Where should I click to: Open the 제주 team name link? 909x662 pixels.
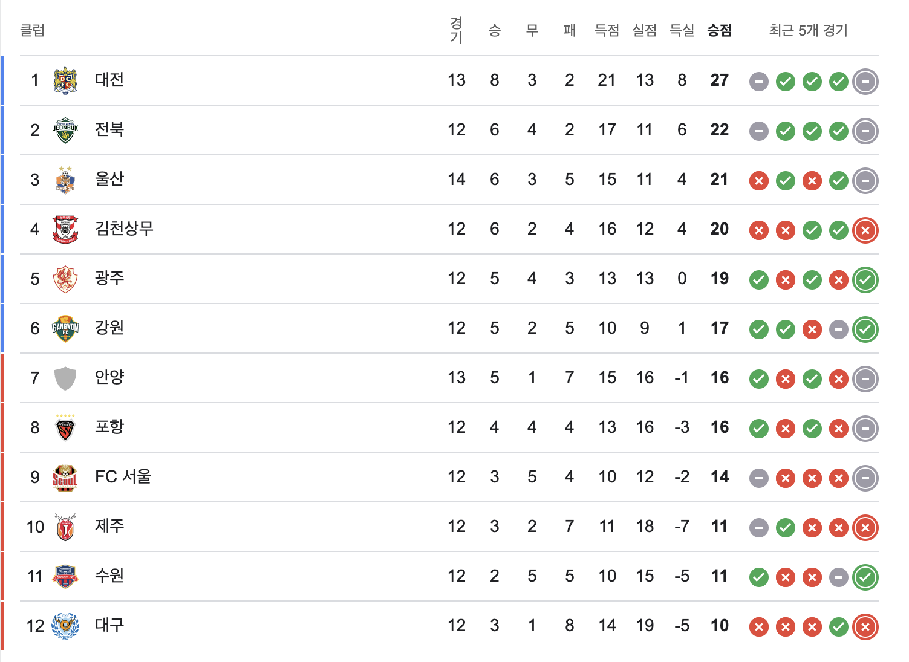click(109, 526)
